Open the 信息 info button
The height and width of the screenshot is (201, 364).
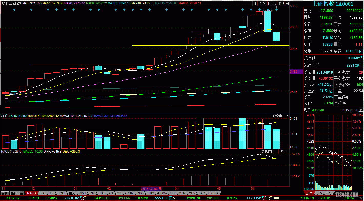point(281,3)
